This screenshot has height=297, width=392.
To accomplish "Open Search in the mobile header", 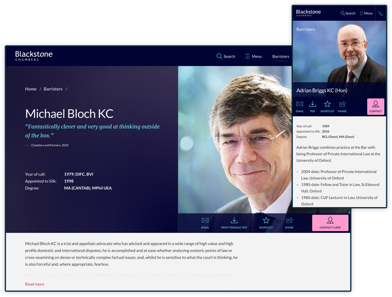I will click(x=348, y=13).
